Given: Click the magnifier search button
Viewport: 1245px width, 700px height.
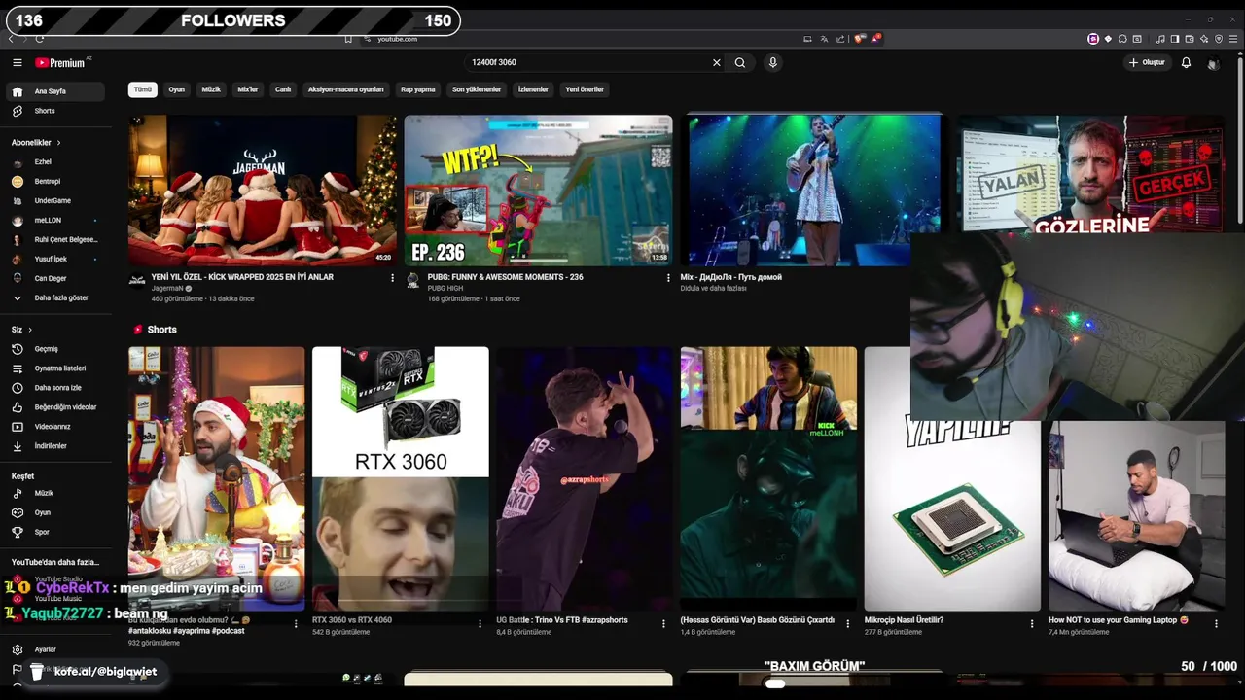Looking at the screenshot, I should (740, 62).
